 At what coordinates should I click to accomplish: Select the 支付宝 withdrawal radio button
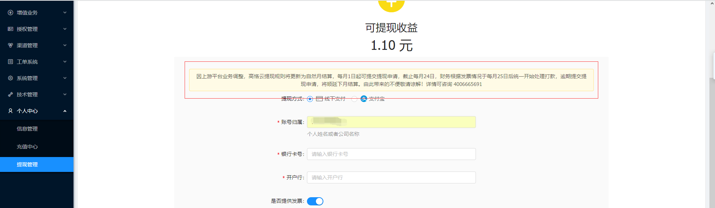354,99
